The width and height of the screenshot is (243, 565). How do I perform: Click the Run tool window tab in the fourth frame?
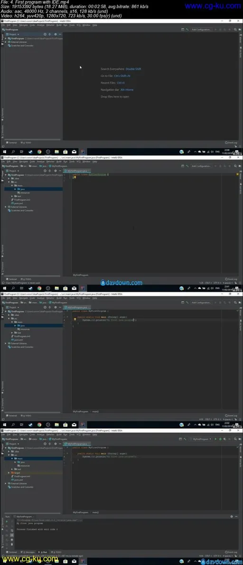coord(43,552)
